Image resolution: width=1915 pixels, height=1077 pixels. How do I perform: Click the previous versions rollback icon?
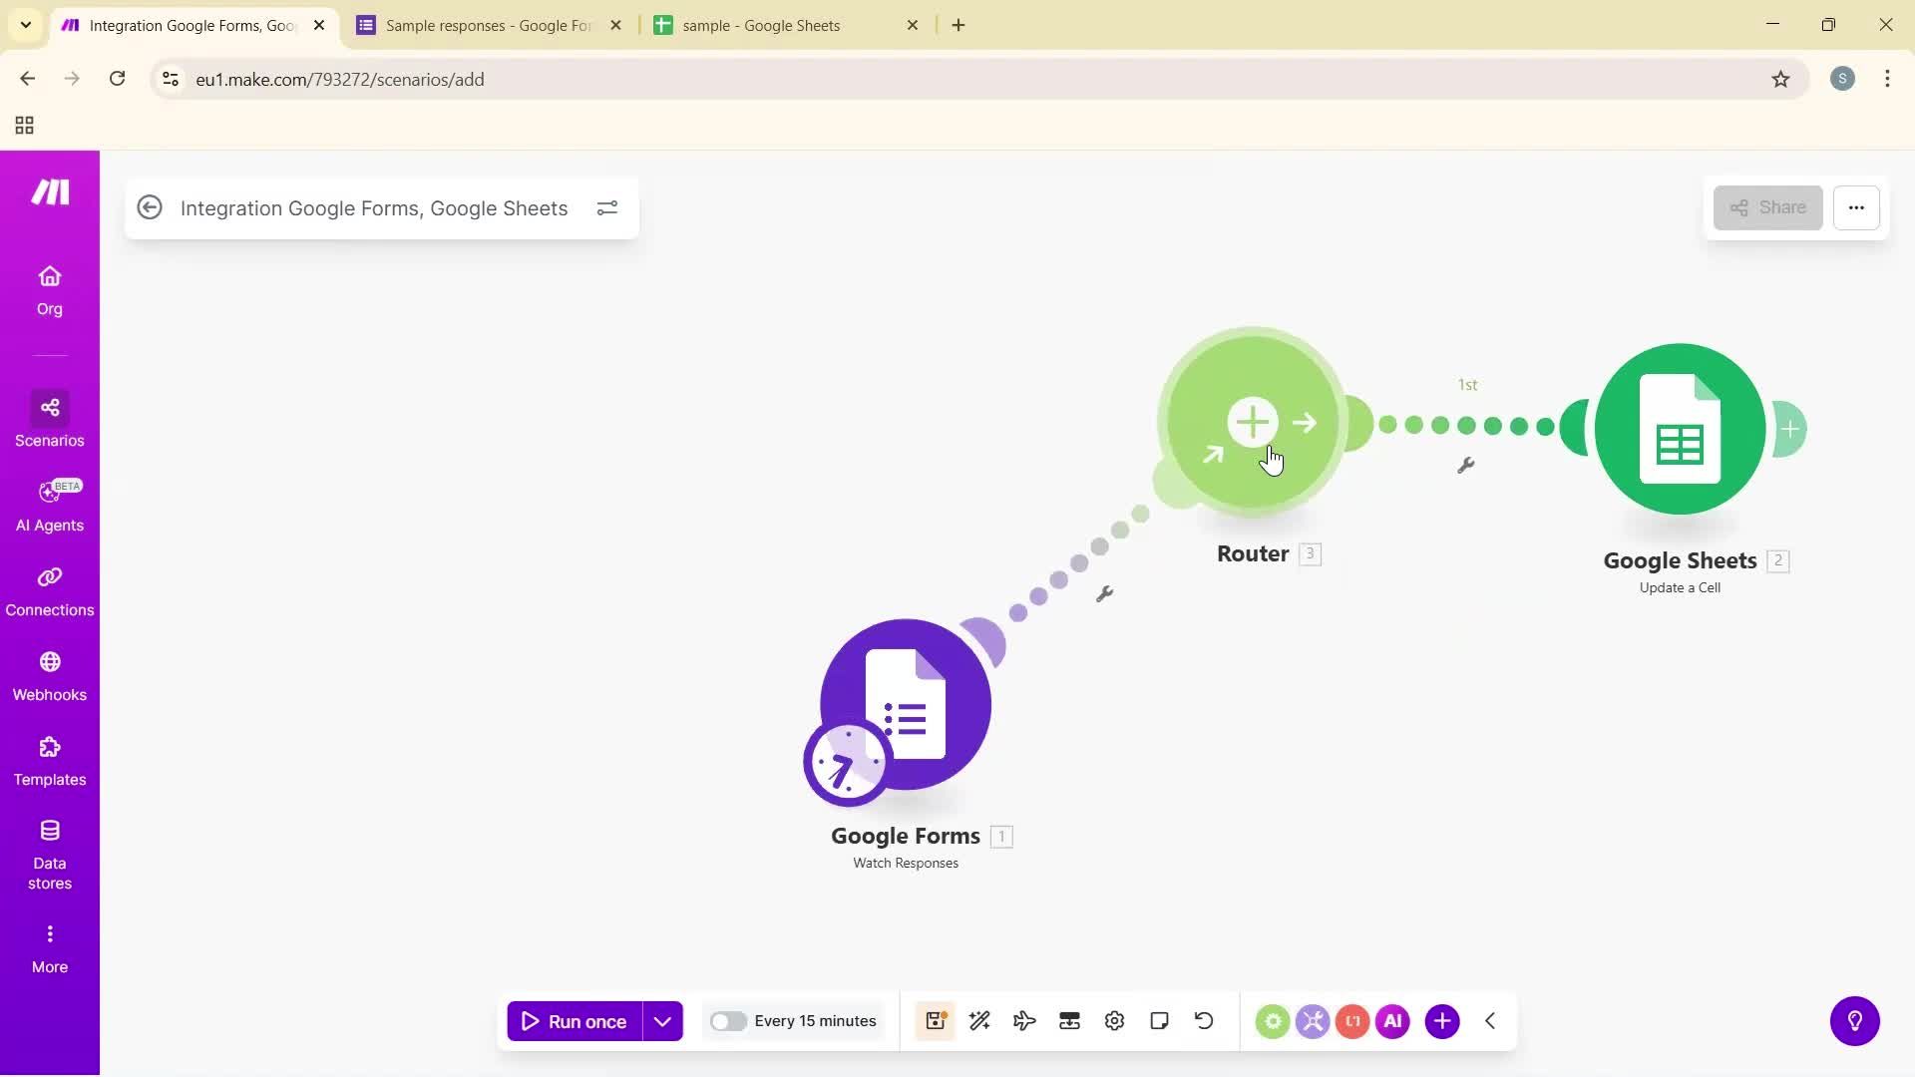pyautogui.click(x=1204, y=1020)
